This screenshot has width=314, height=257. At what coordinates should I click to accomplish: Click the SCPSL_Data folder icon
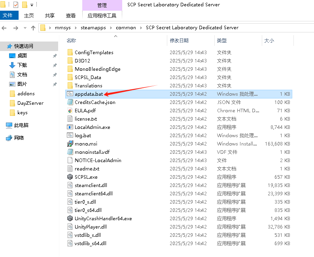click(x=70, y=77)
